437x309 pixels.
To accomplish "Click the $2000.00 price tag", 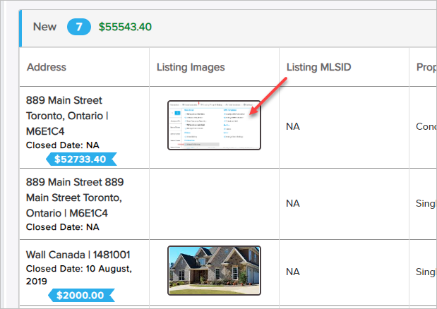I will (x=79, y=295).
